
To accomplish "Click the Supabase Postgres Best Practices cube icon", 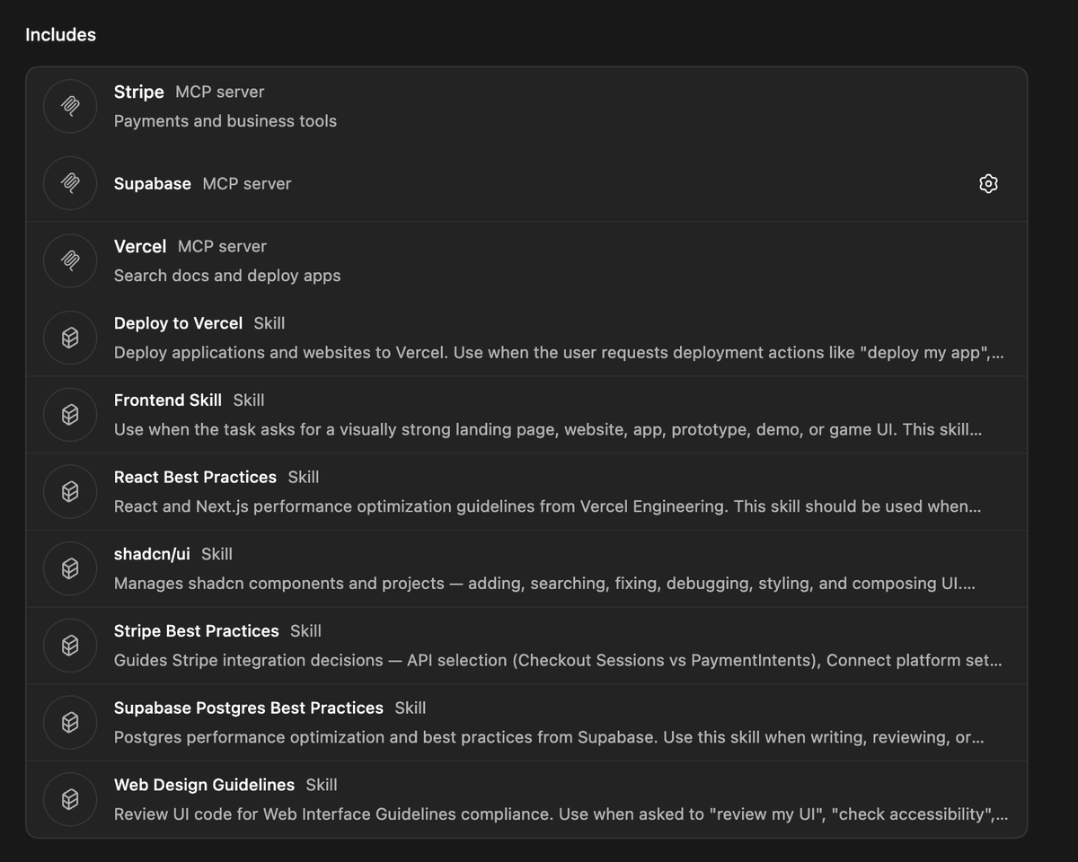I will coord(70,722).
